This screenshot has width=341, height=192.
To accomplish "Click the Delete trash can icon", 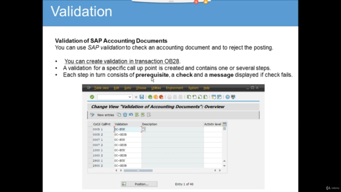I will (x=125, y=115).
